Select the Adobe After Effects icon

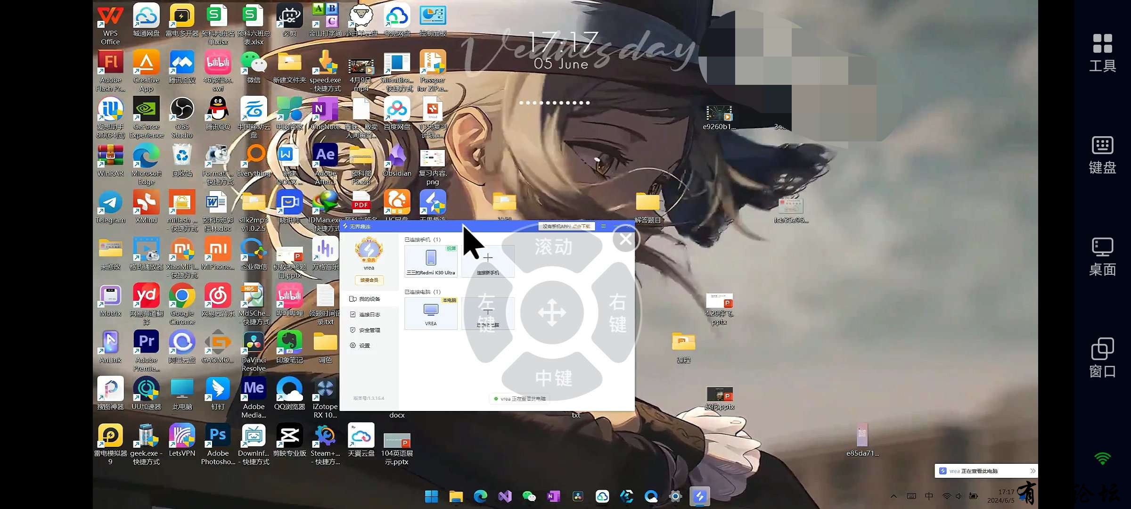point(325,164)
